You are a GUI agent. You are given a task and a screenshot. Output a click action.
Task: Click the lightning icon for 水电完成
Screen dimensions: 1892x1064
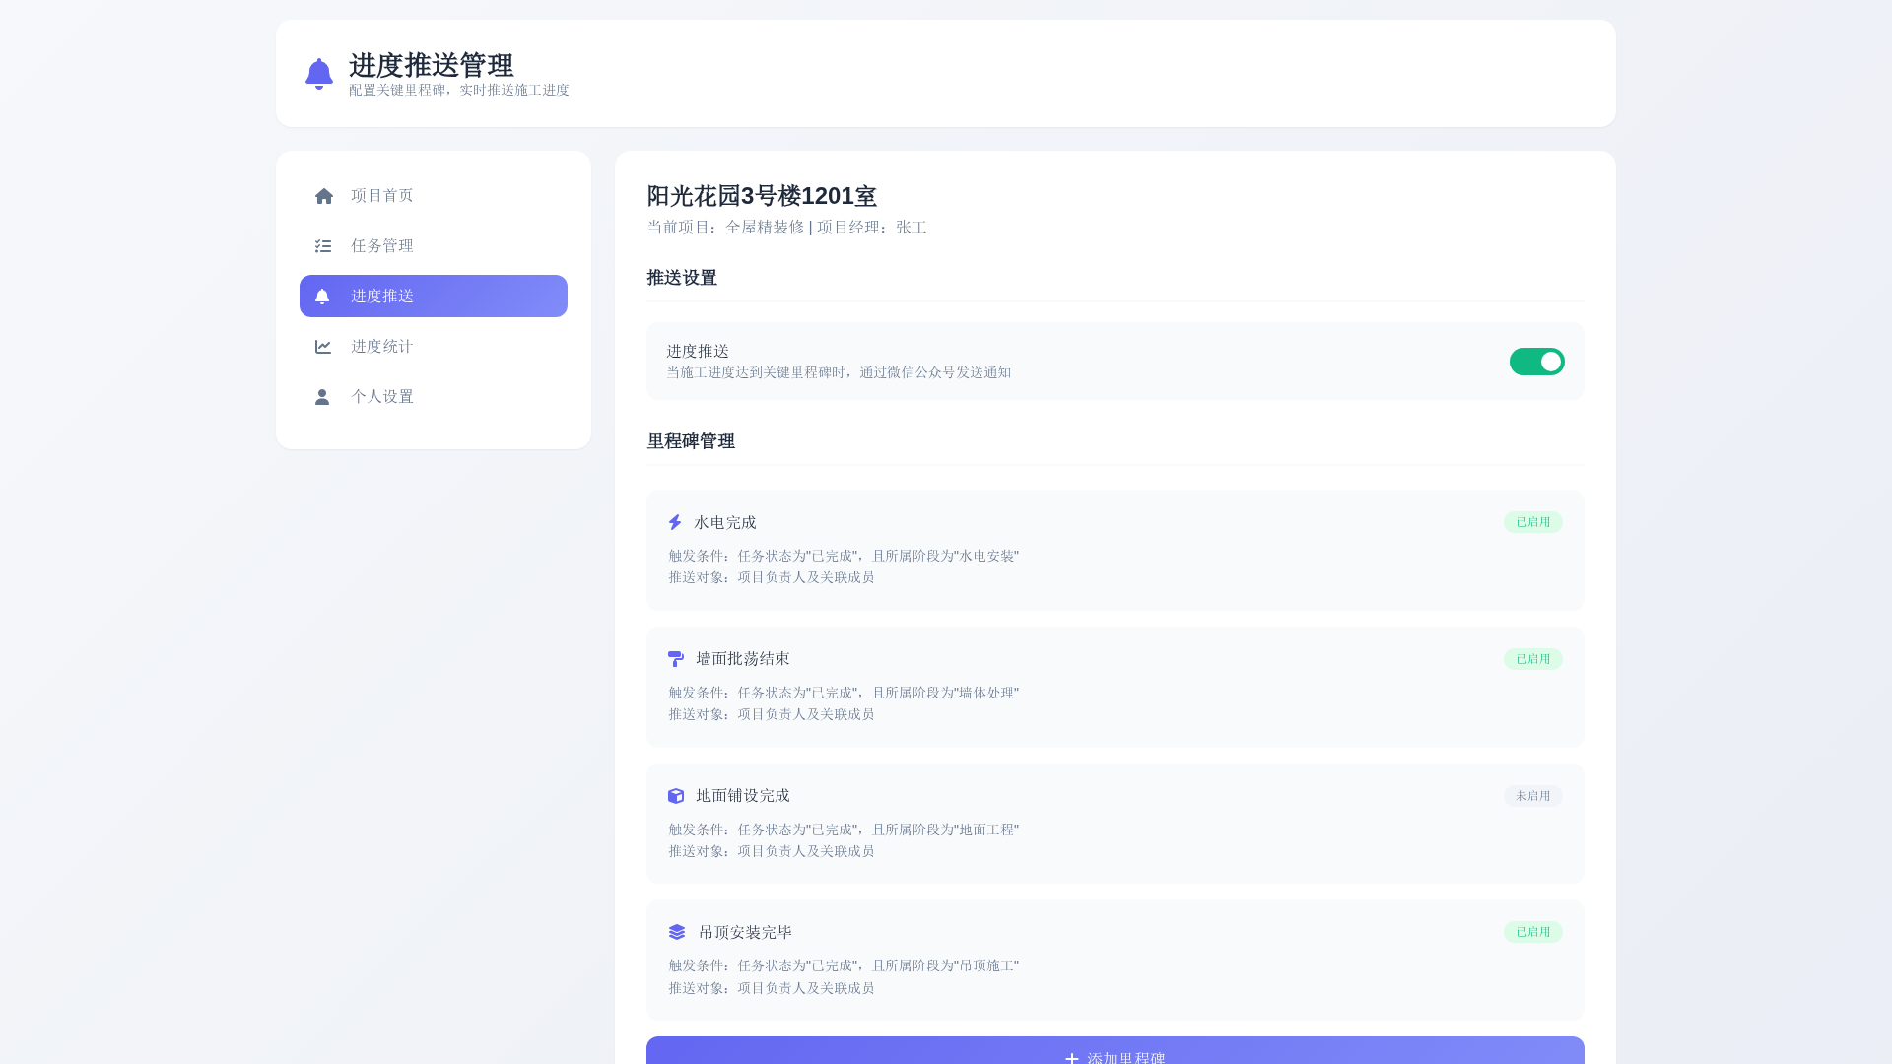675,522
